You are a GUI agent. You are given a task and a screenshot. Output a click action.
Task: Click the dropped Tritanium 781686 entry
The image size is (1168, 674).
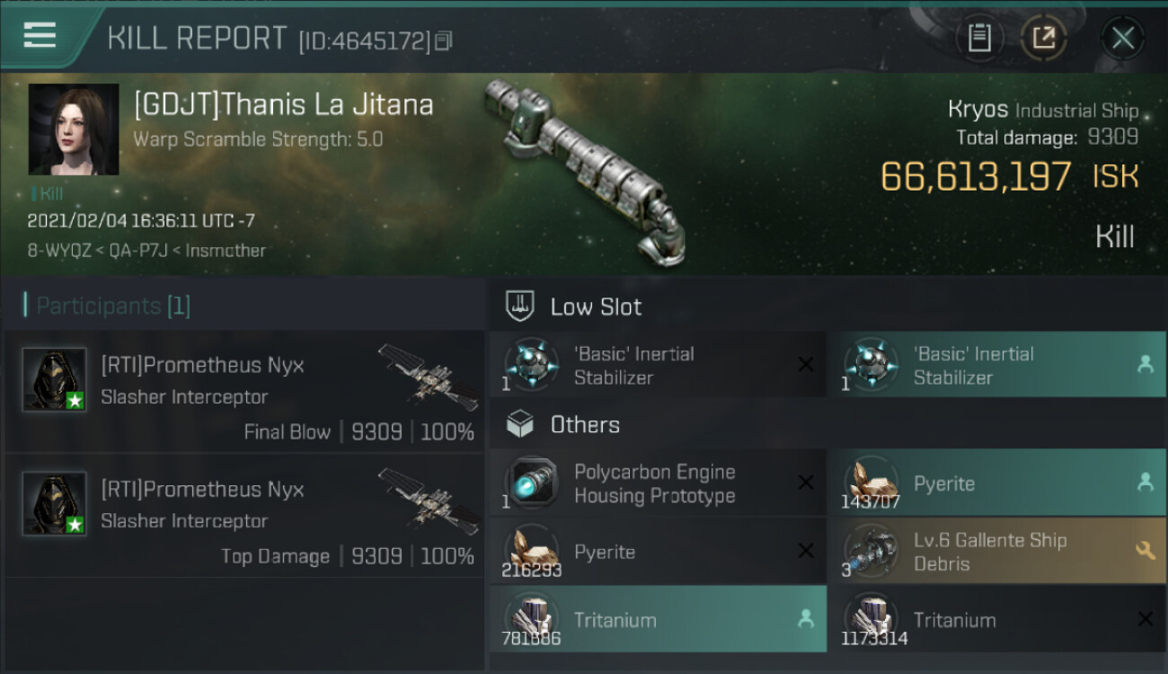pos(657,620)
